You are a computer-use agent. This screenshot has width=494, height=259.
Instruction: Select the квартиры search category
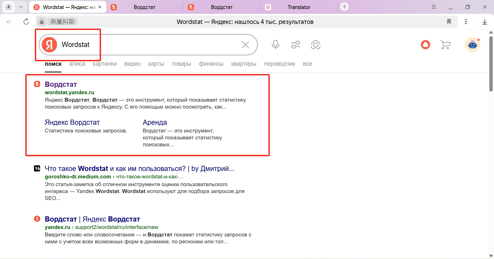pyautogui.click(x=244, y=64)
